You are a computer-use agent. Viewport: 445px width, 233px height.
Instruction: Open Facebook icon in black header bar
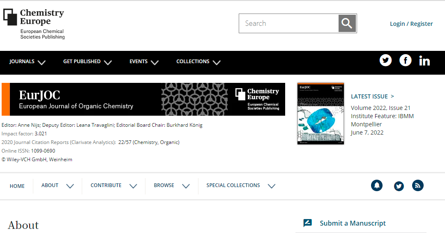405,61
